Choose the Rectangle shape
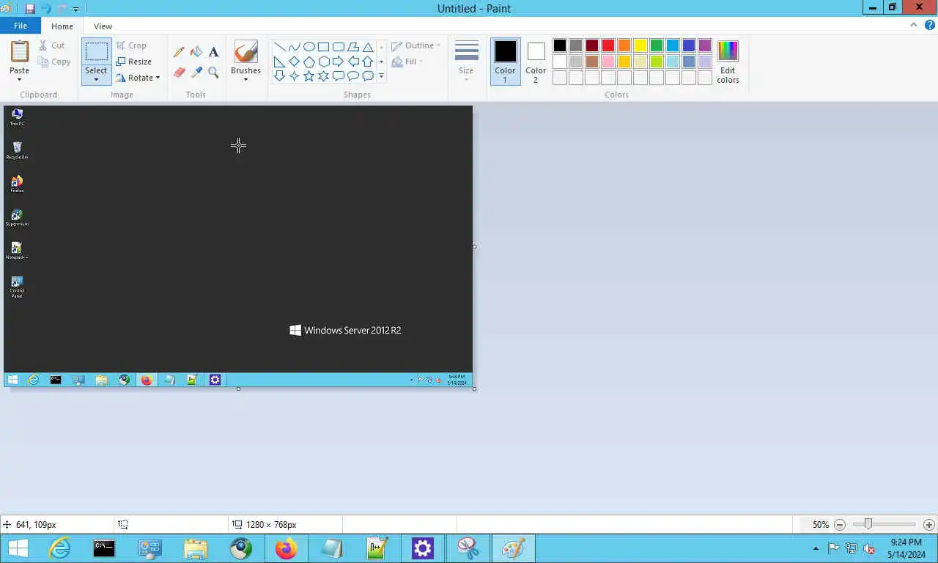The image size is (938, 563). click(323, 47)
